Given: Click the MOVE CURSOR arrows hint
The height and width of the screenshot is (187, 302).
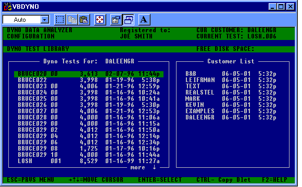Looking at the screenshot, I should [96, 180].
